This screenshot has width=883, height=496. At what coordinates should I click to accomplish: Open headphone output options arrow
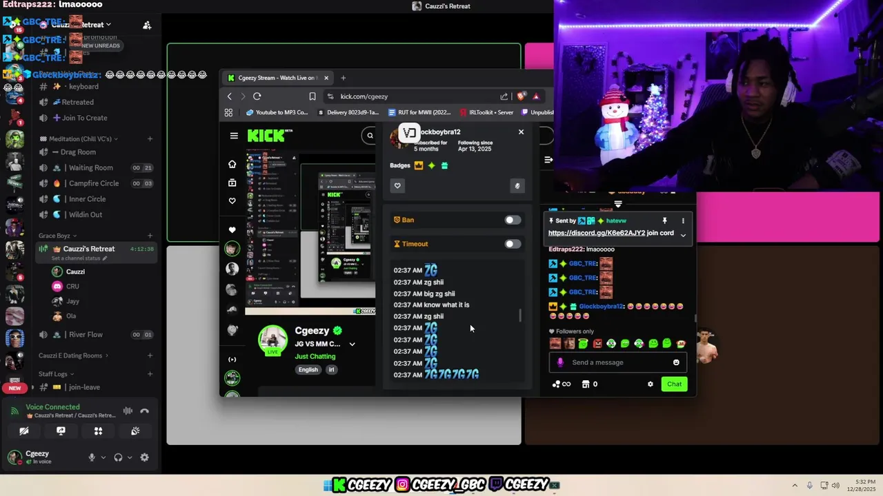[x=129, y=457]
